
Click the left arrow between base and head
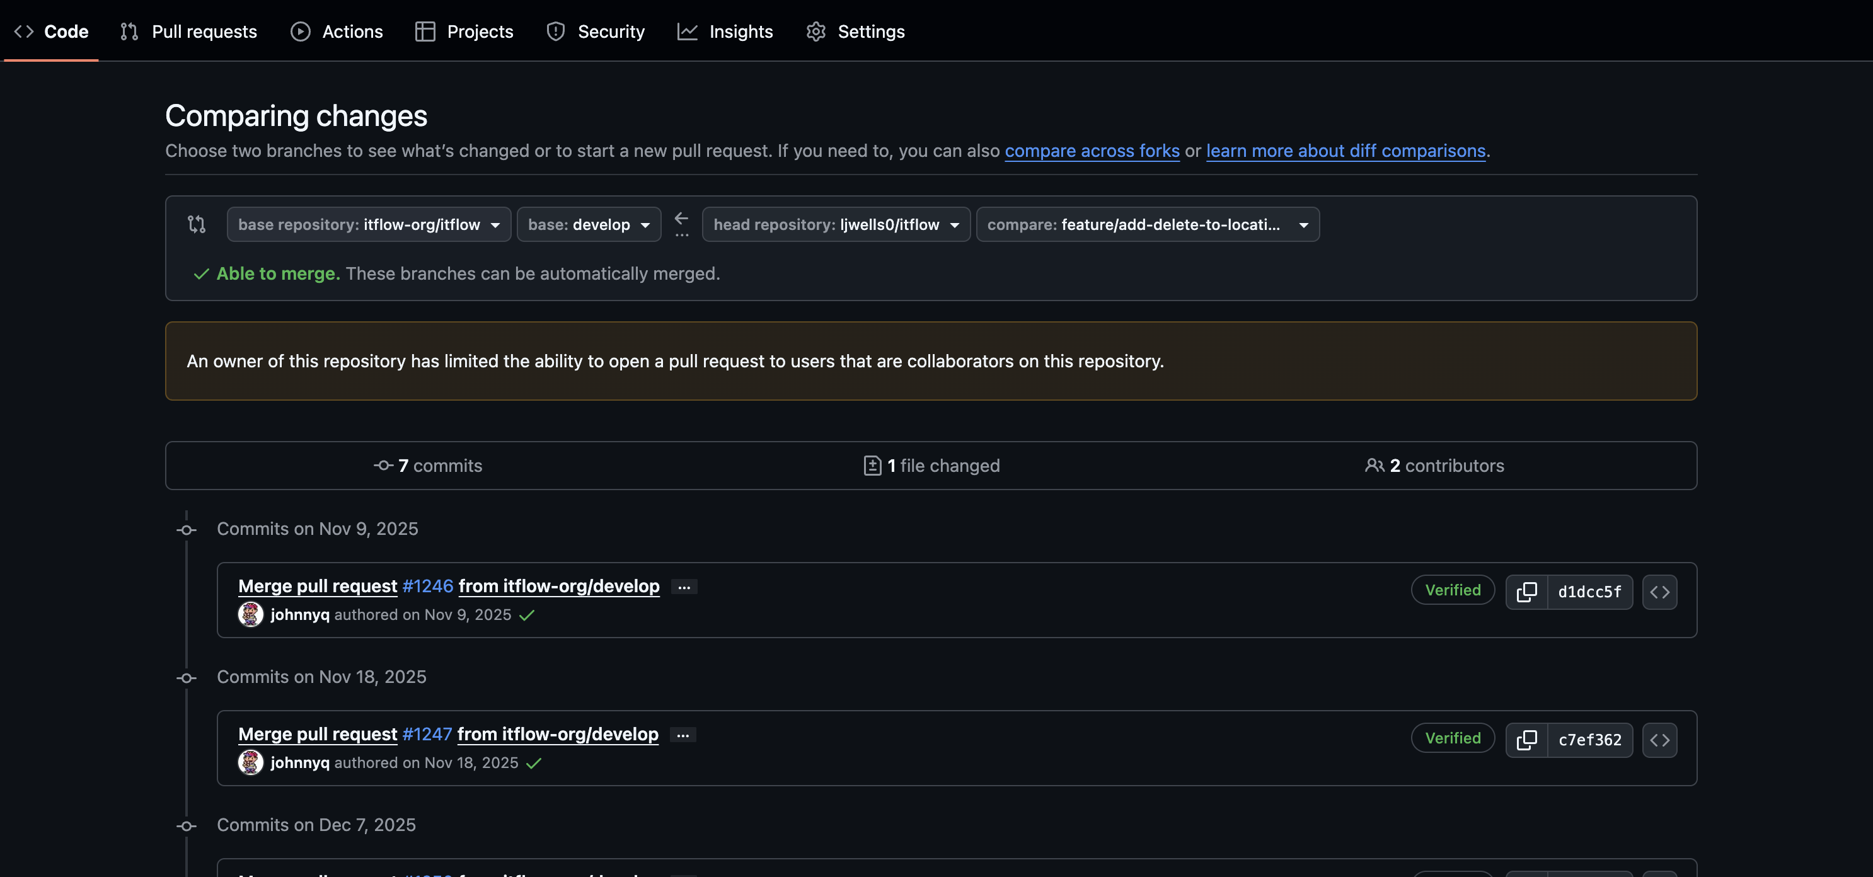point(681,218)
